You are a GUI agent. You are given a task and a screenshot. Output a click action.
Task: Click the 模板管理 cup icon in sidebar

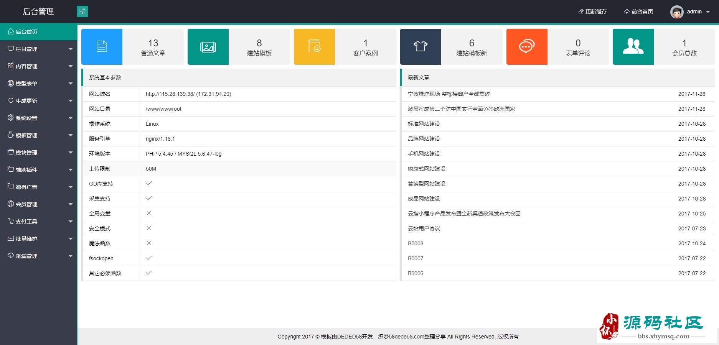11,135
